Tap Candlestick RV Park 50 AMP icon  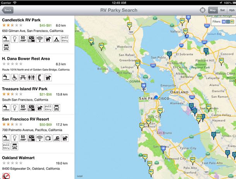pos(23,39)
